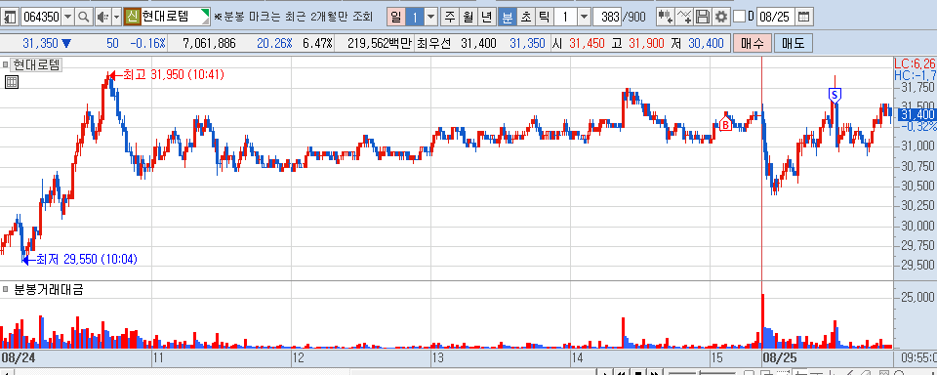Select the 일 daily period button

coord(395,17)
